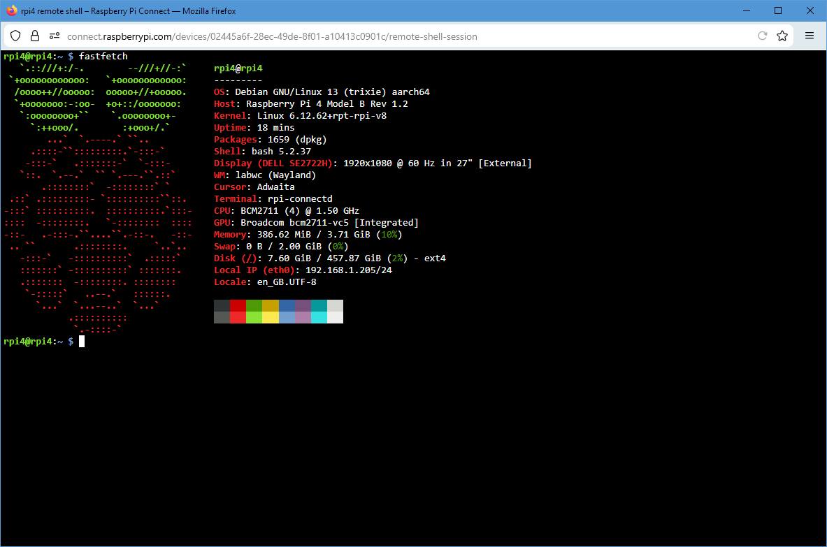Click the terminal cursor at the empty prompt

[x=82, y=341]
